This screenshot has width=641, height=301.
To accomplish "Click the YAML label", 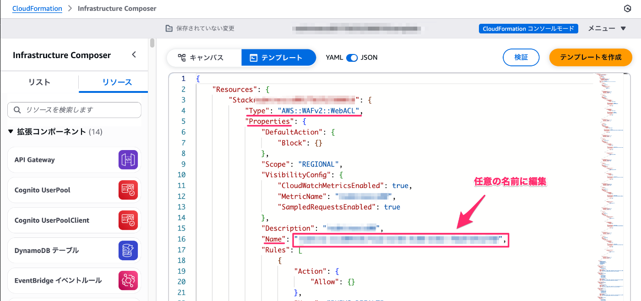I will [x=334, y=58].
